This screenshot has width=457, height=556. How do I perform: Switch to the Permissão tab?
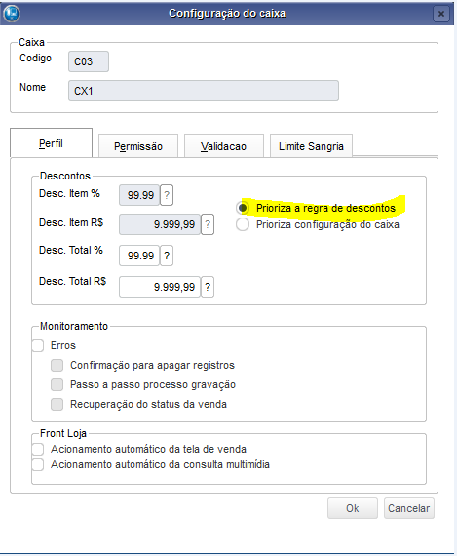(x=138, y=145)
